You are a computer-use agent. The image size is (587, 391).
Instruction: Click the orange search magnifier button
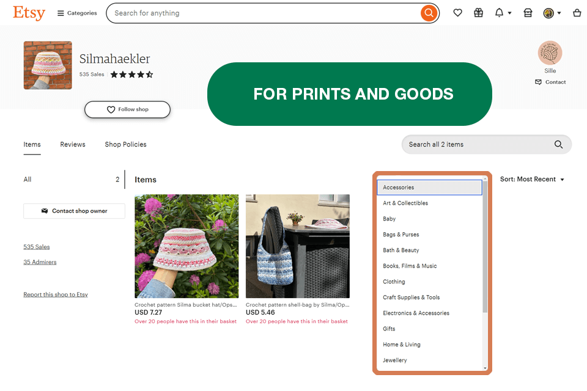[429, 13]
